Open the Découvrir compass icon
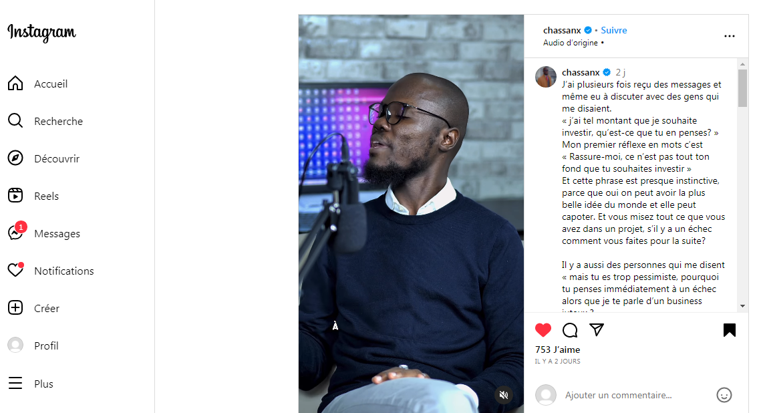This screenshot has width=757, height=413. (x=15, y=158)
